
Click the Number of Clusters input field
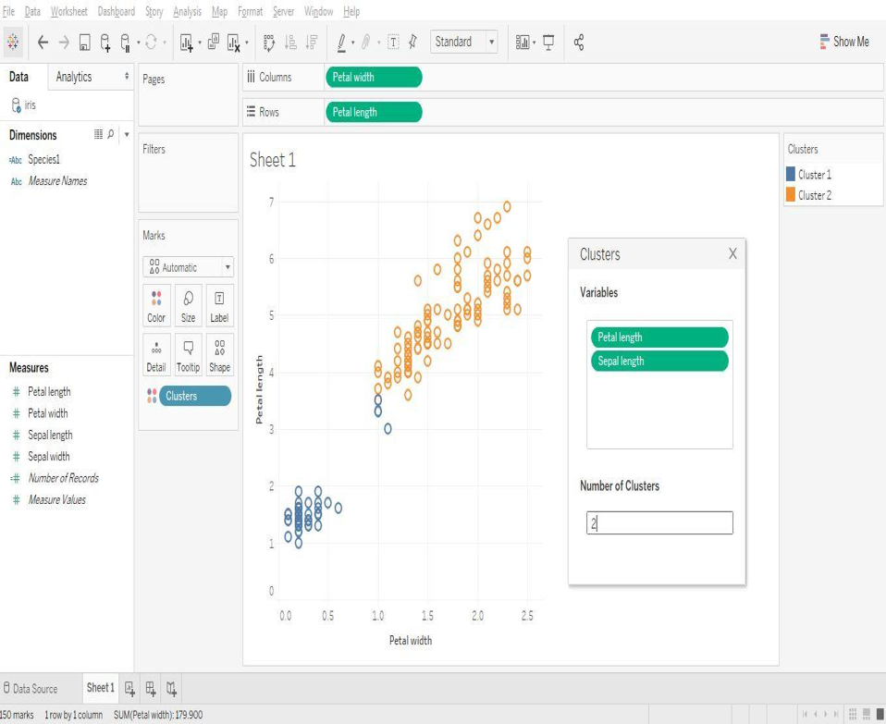(x=658, y=522)
